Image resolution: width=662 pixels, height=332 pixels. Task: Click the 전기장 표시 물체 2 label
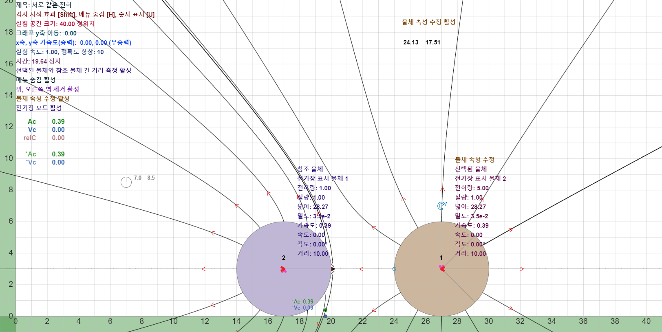pos(481,178)
